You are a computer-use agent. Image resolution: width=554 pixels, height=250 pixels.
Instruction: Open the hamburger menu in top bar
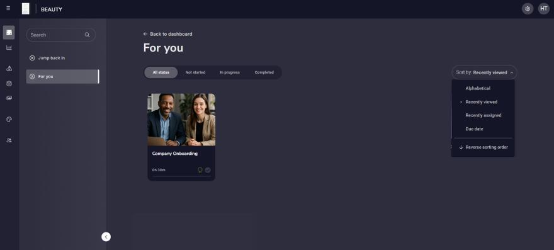click(x=8, y=8)
